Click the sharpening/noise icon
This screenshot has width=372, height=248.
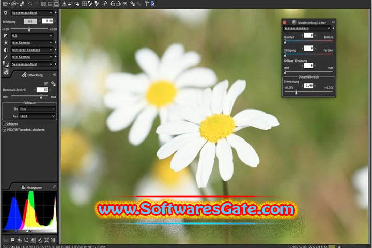pyautogui.click(x=6, y=64)
